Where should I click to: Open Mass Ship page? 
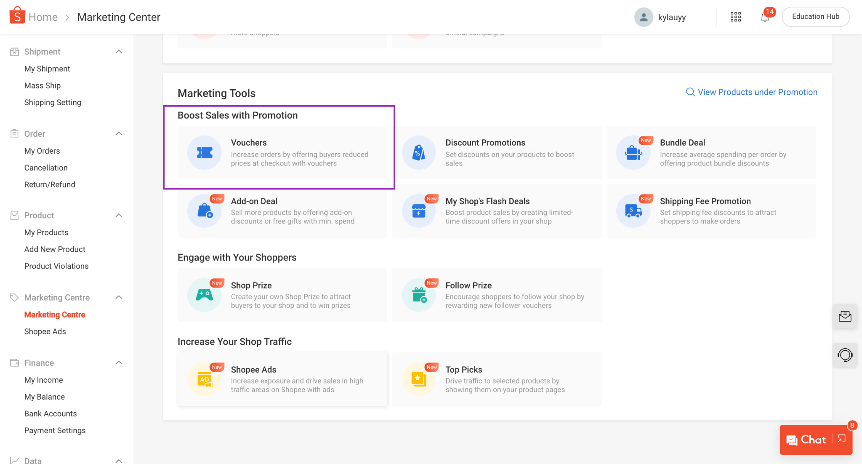[43, 85]
